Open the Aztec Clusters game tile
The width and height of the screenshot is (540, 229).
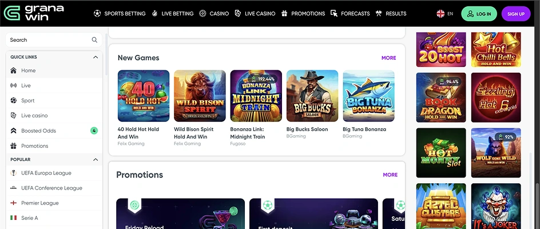[x=441, y=206]
